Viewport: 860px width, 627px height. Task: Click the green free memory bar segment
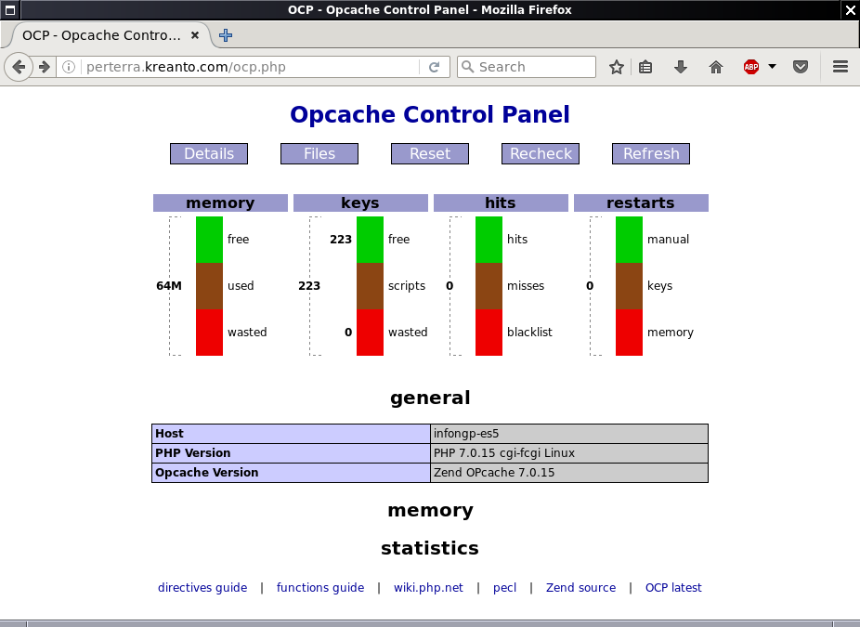click(210, 240)
